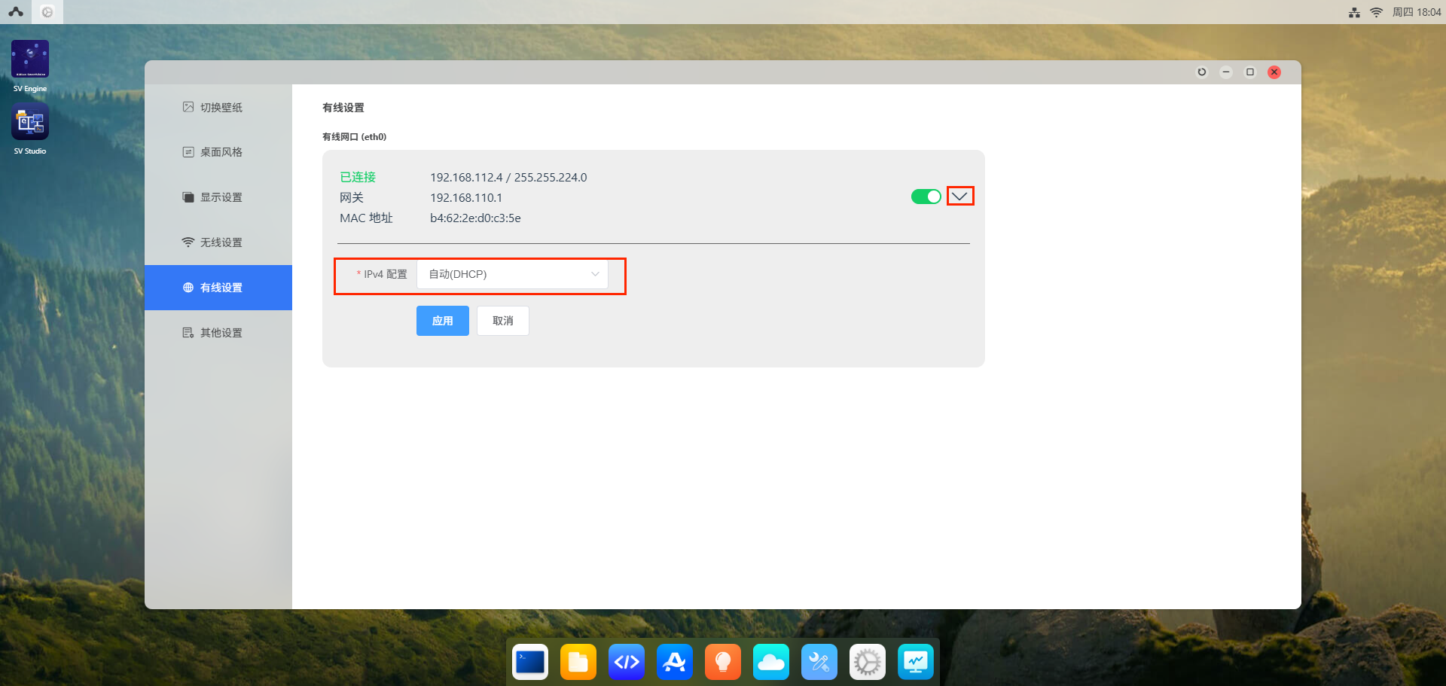This screenshot has width=1446, height=686.
Task: Disable the eth0 wired connection switch
Action: pos(926,197)
